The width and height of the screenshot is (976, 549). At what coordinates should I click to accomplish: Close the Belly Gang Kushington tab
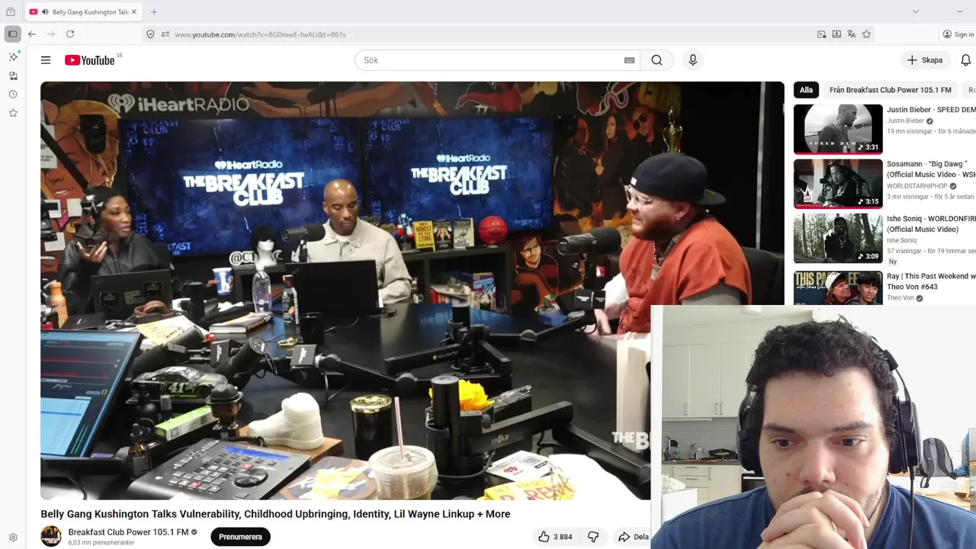coord(134,12)
